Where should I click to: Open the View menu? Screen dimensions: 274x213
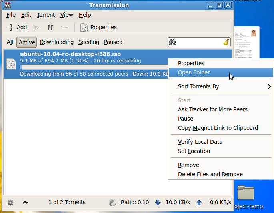[x=66, y=15]
